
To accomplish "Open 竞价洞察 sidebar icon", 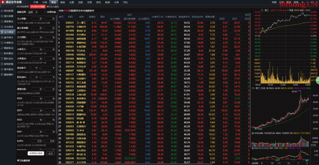I will pyautogui.click(x=2, y=16).
